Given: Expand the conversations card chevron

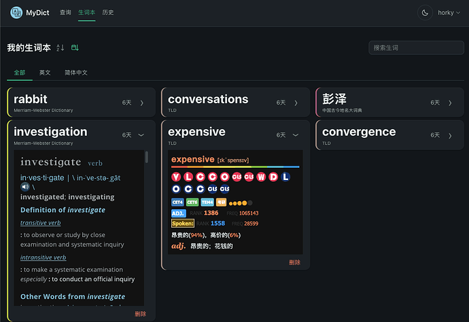Looking at the screenshot, I should 296,103.
